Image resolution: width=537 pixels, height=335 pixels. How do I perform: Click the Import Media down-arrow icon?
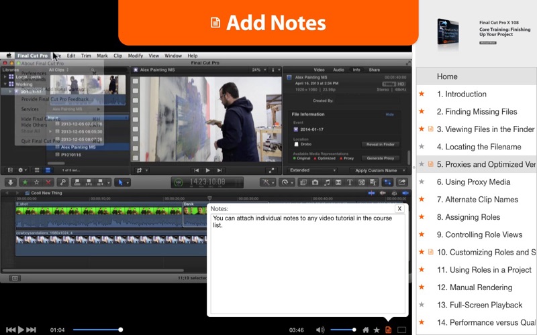point(11,182)
